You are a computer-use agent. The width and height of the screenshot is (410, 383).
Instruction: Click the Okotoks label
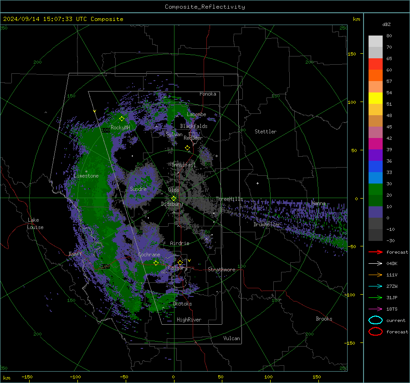182,304
